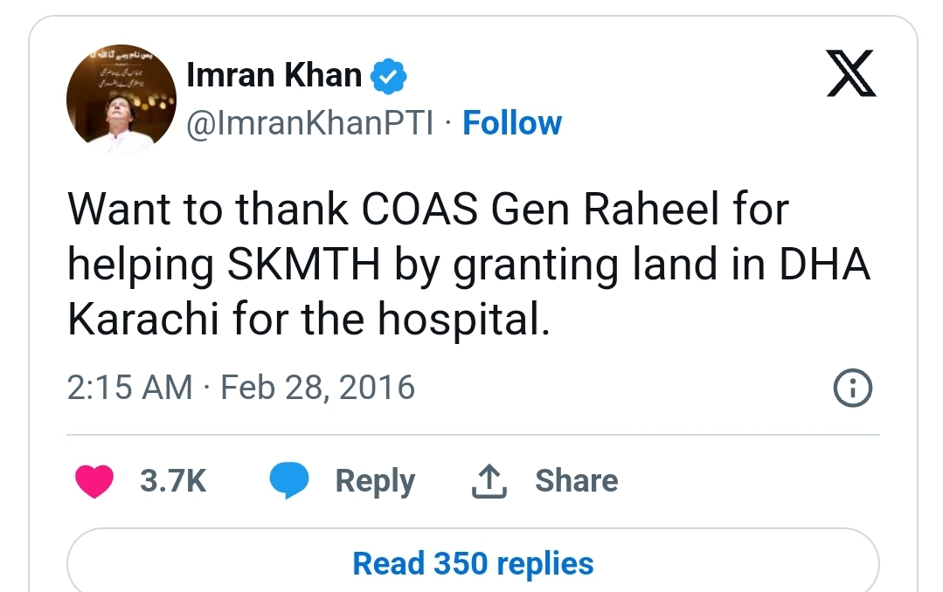Click the word SKMTH in the tweet
The image size is (943, 592).
pyautogui.click(x=304, y=265)
